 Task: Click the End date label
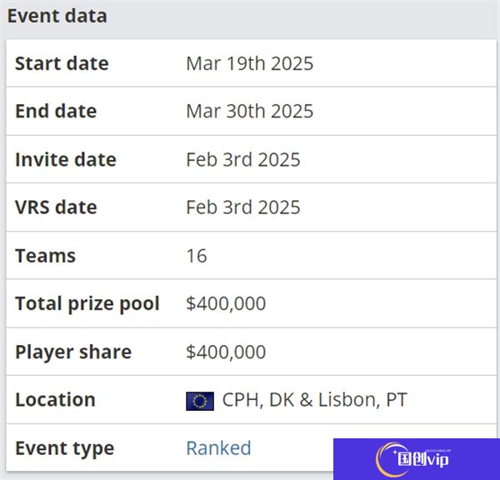click(x=56, y=111)
